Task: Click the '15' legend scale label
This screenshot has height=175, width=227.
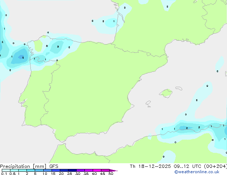Action: point(53,174)
